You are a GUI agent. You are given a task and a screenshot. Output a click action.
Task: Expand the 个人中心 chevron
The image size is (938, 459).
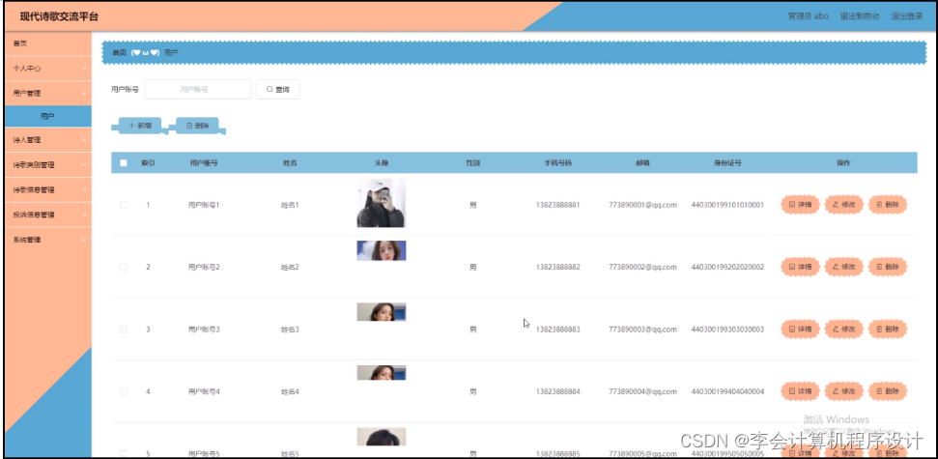click(84, 69)
